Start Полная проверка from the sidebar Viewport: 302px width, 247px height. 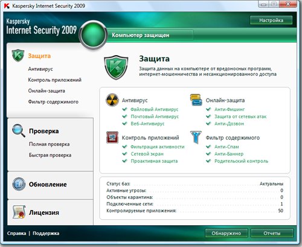pos(50,144)
